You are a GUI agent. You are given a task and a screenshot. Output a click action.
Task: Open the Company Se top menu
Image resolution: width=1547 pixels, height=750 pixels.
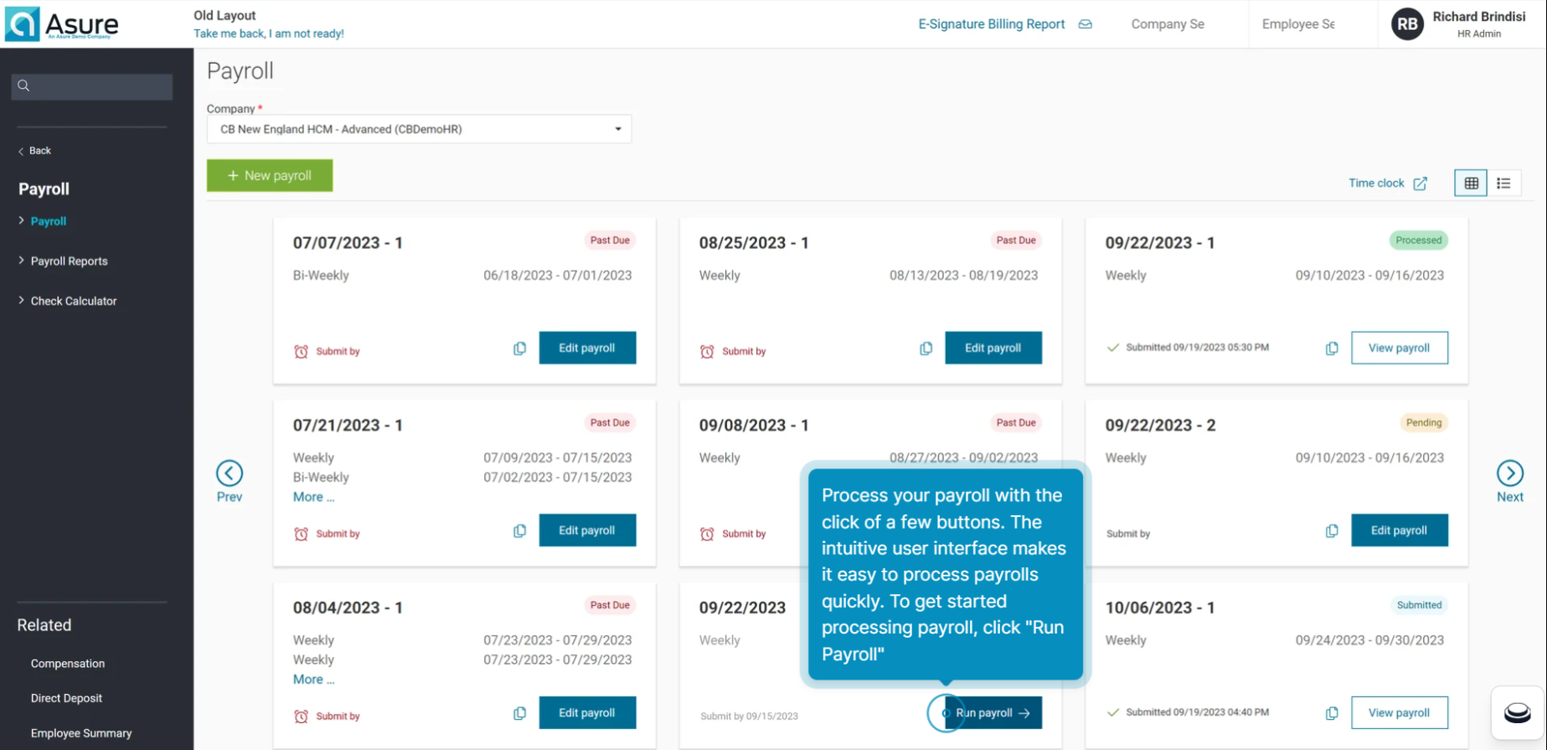pos(1167,24)
